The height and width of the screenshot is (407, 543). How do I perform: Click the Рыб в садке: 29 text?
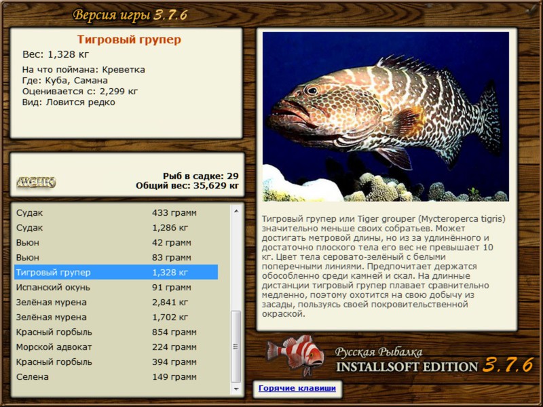coord(200,176)
